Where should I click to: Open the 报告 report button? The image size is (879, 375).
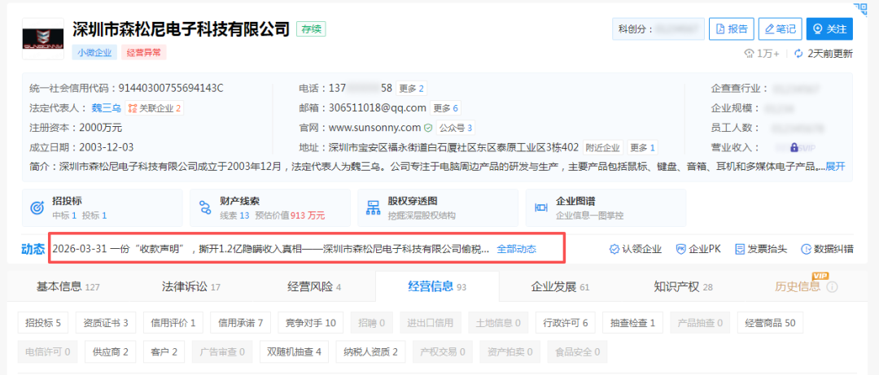point(731,29)
